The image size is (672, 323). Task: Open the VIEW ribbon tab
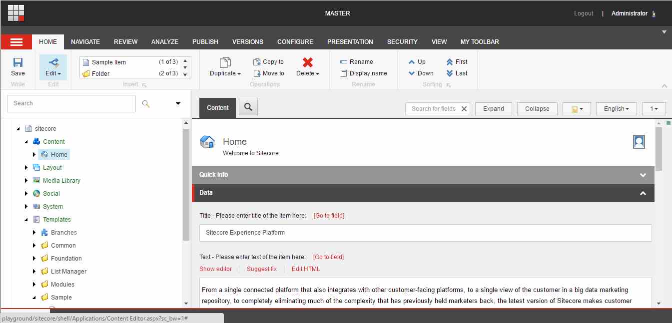pos(439,42)
